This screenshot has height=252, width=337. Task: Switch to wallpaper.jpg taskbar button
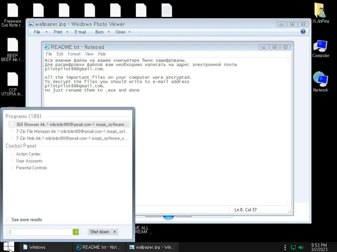(x=152, y=247)
